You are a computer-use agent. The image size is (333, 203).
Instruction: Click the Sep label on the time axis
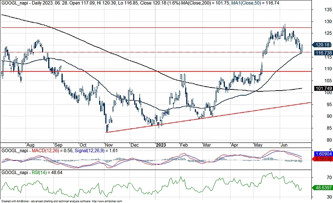coord(58,145)
